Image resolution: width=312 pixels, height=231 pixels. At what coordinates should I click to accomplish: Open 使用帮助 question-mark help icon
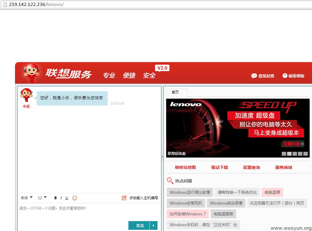coord(285,76)
